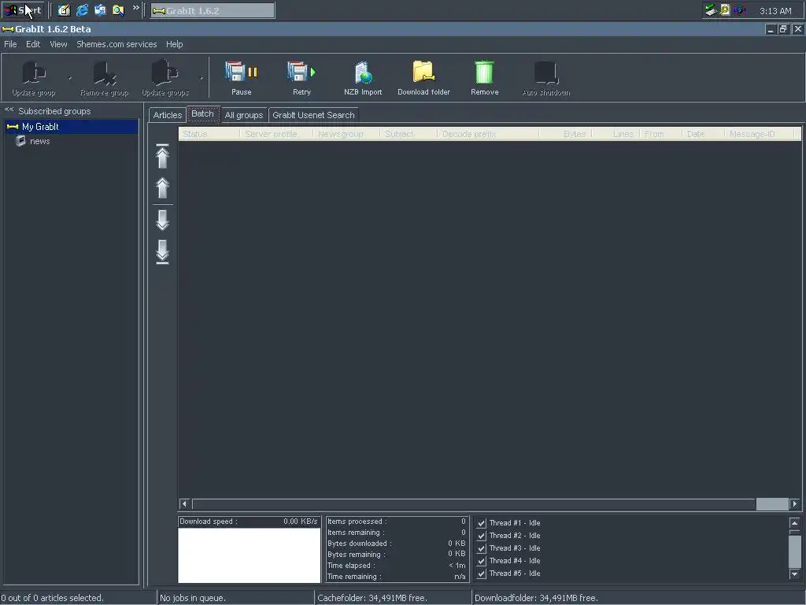The height and width of the screenshot is (605, 806).
Task: Sort by Bytes column header
Action: tap(565, 134)
